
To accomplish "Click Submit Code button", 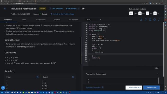I will point(151,88).
